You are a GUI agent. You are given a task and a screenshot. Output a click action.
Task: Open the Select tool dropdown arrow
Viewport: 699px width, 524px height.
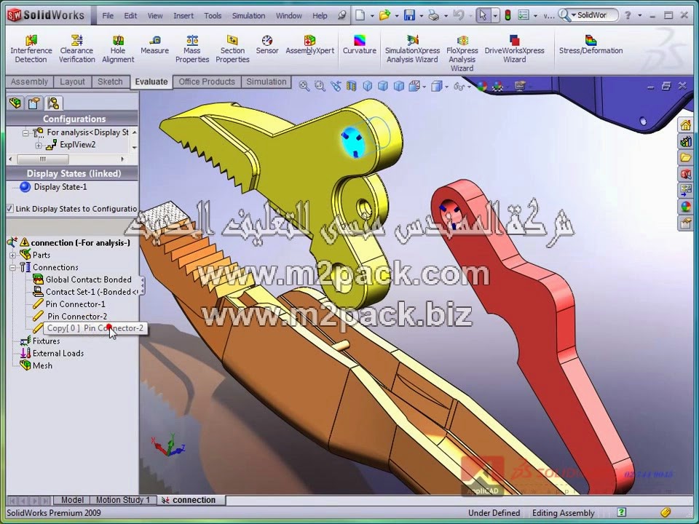click(495, 15)
